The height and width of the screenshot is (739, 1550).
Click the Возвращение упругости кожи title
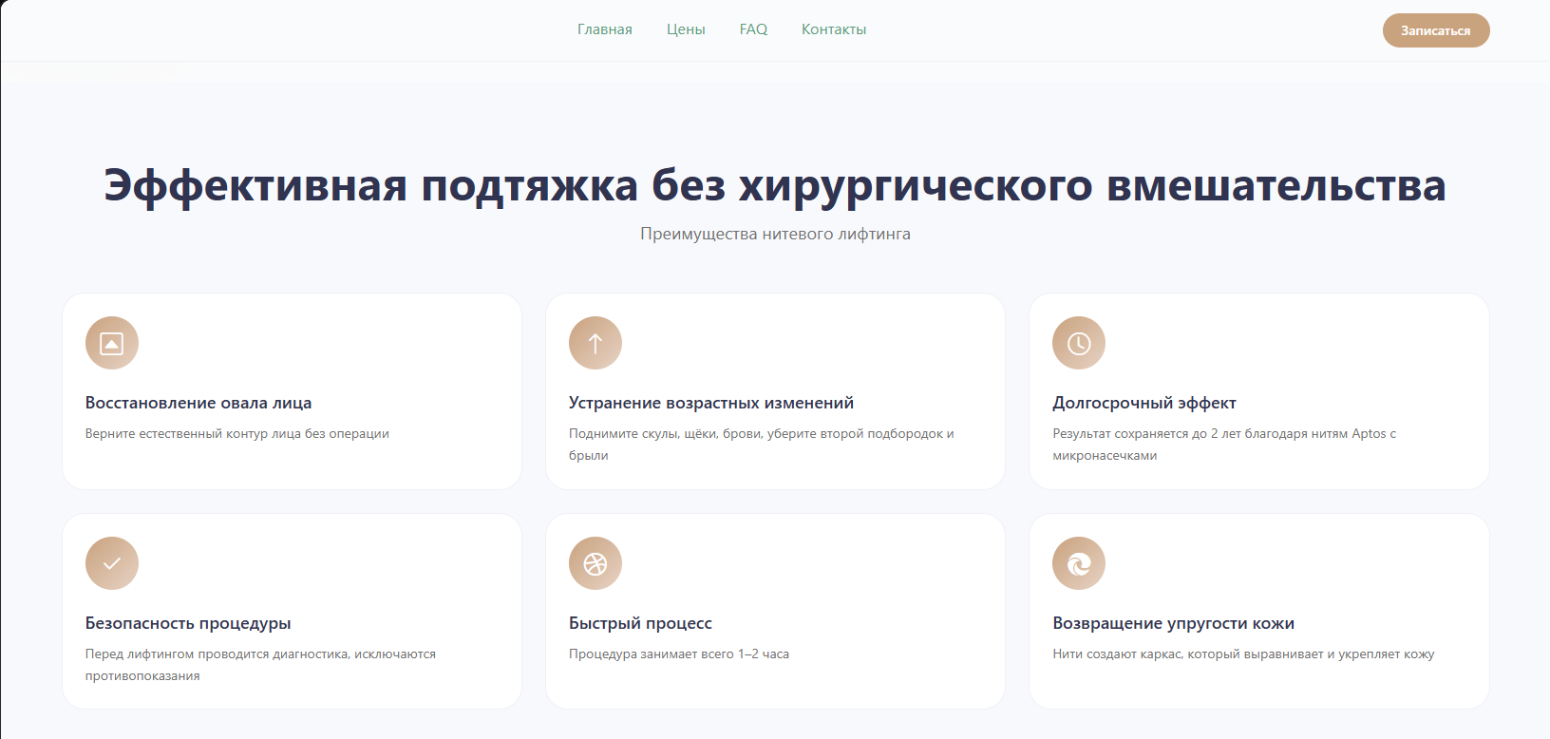click(1173, 623)
